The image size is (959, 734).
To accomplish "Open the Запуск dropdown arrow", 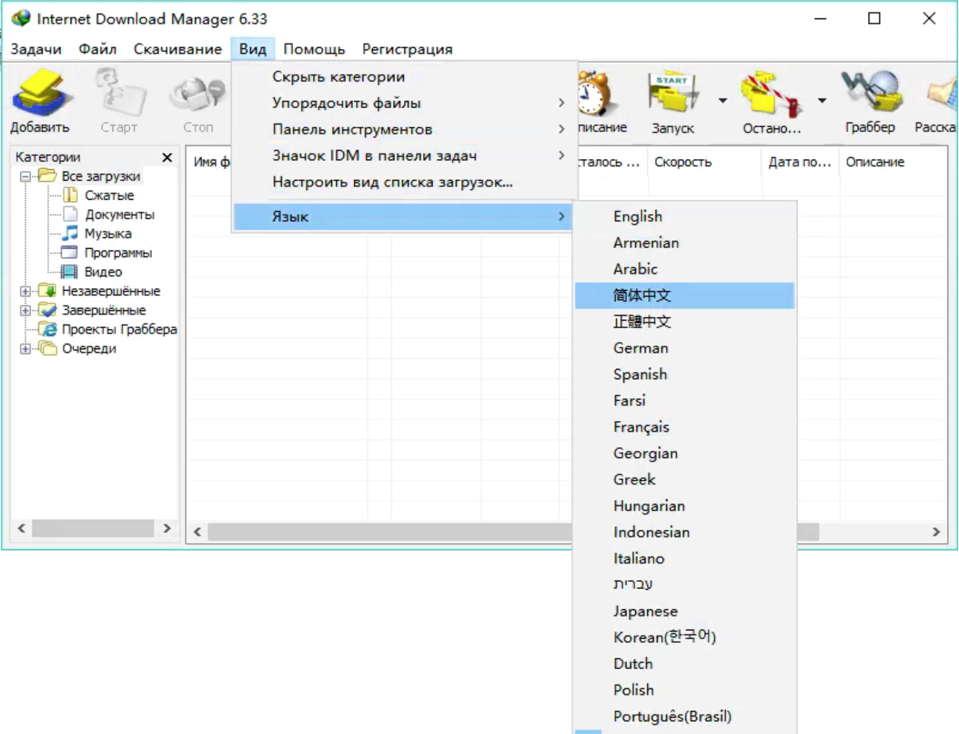I will [x=723, y=100].
